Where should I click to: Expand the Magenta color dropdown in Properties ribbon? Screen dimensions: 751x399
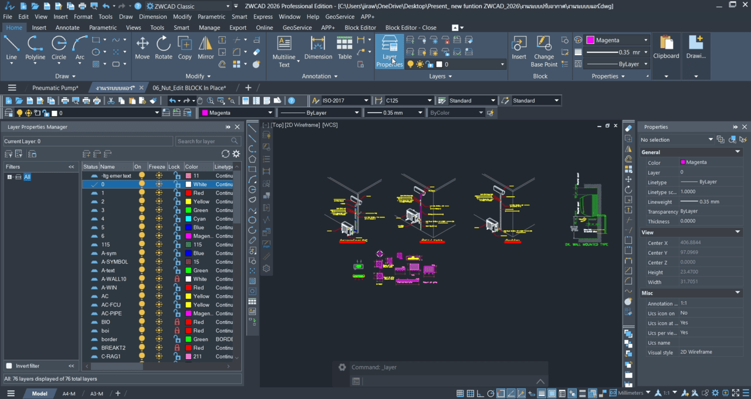(x=645, y=40)
